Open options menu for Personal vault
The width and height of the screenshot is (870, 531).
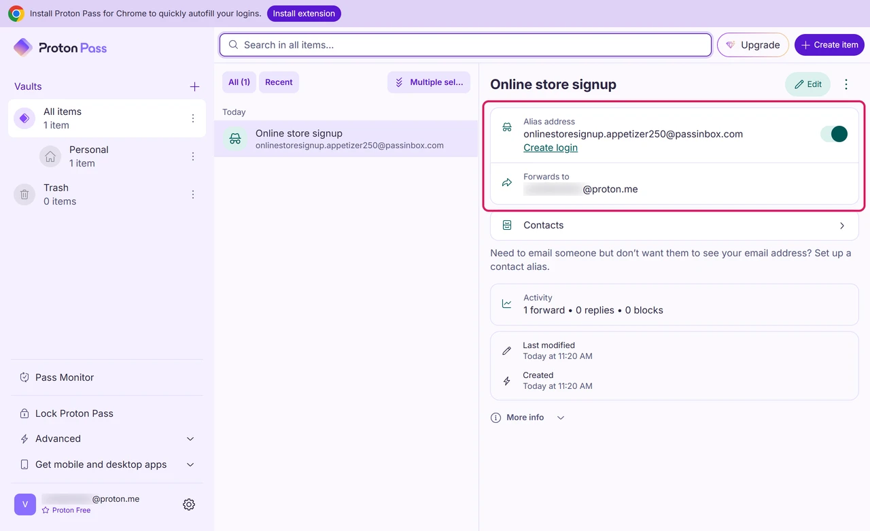pos(193,156)
